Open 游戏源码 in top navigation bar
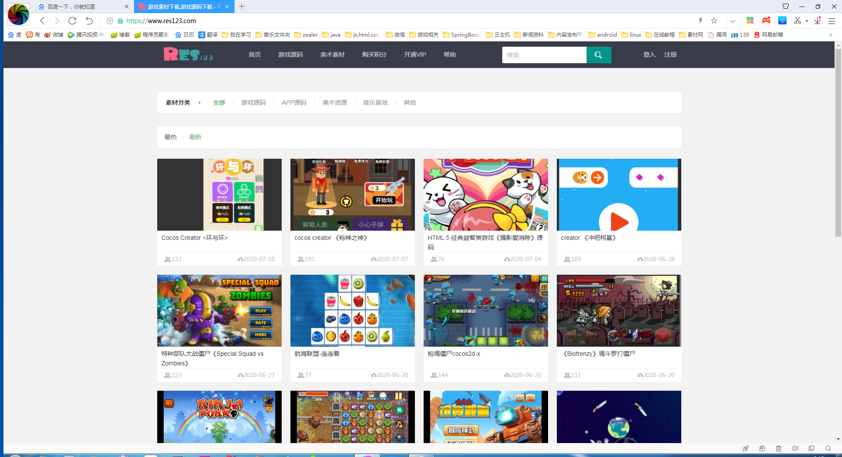Image resolution: width=842 pixels, height=457 pixels. (290, 55)
